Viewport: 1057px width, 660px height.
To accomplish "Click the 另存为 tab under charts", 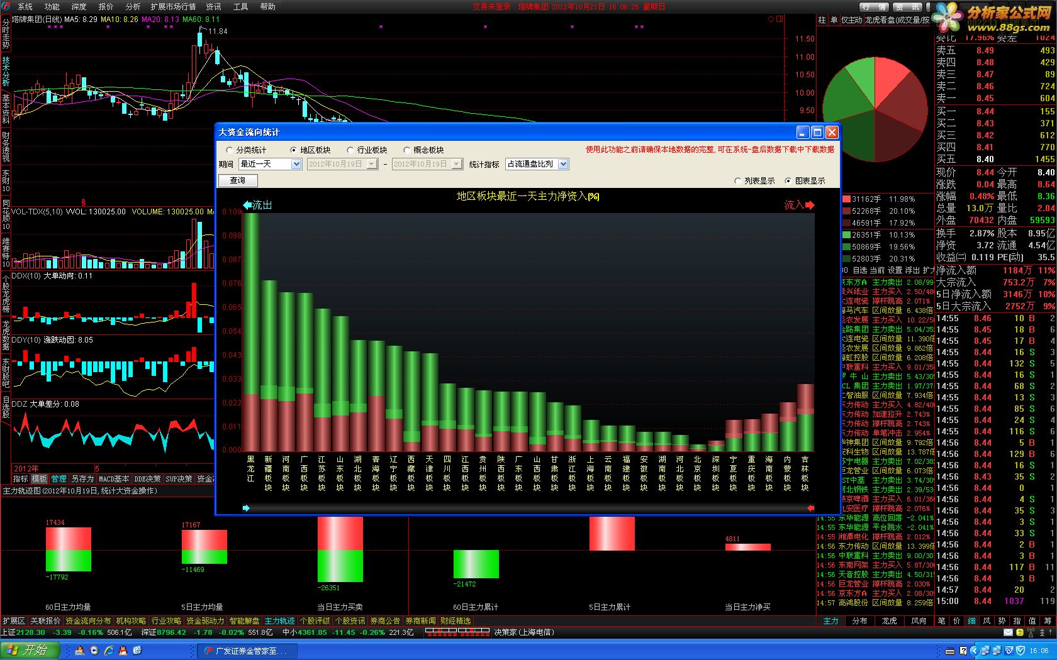I will click(x=82, y=479).
